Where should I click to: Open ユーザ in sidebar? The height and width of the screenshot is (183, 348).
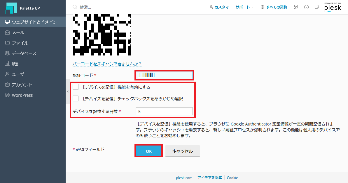click(33, 74)
